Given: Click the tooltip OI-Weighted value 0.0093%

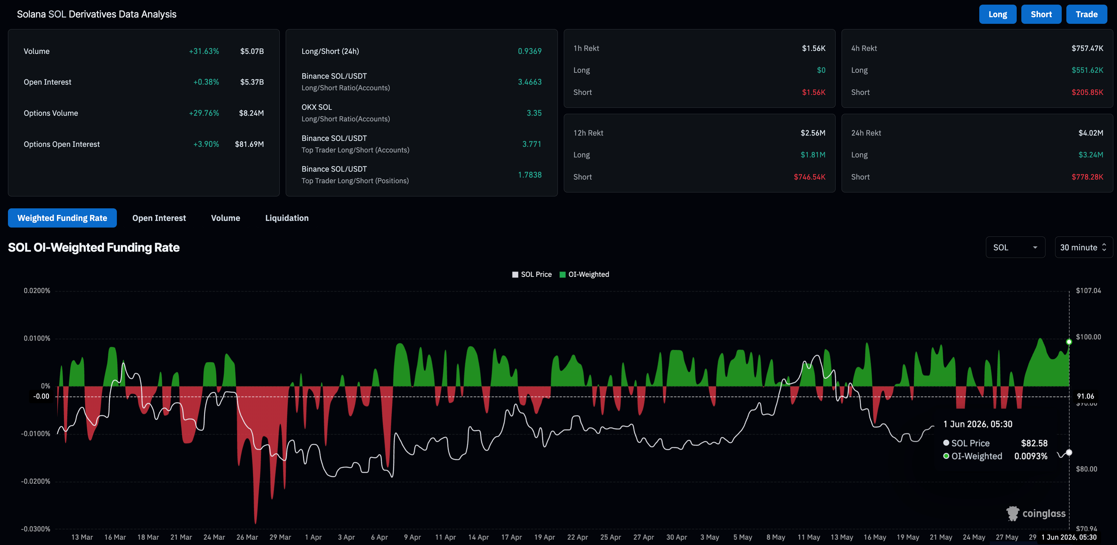Looking at the screenshot, I should pos(1031,456).
